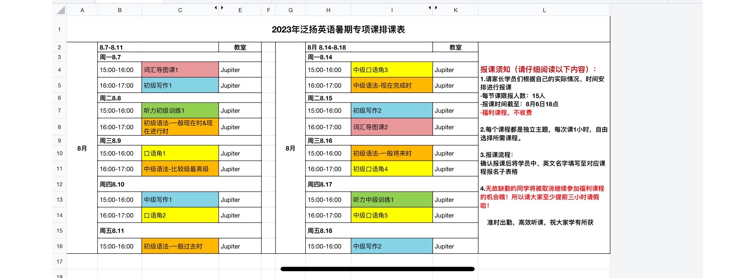
Task: Click the 周五8.18 day row
Action: pos(392,230)
